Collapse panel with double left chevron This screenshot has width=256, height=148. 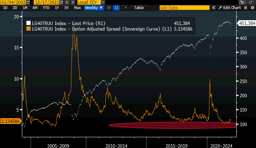click(214, 8)
